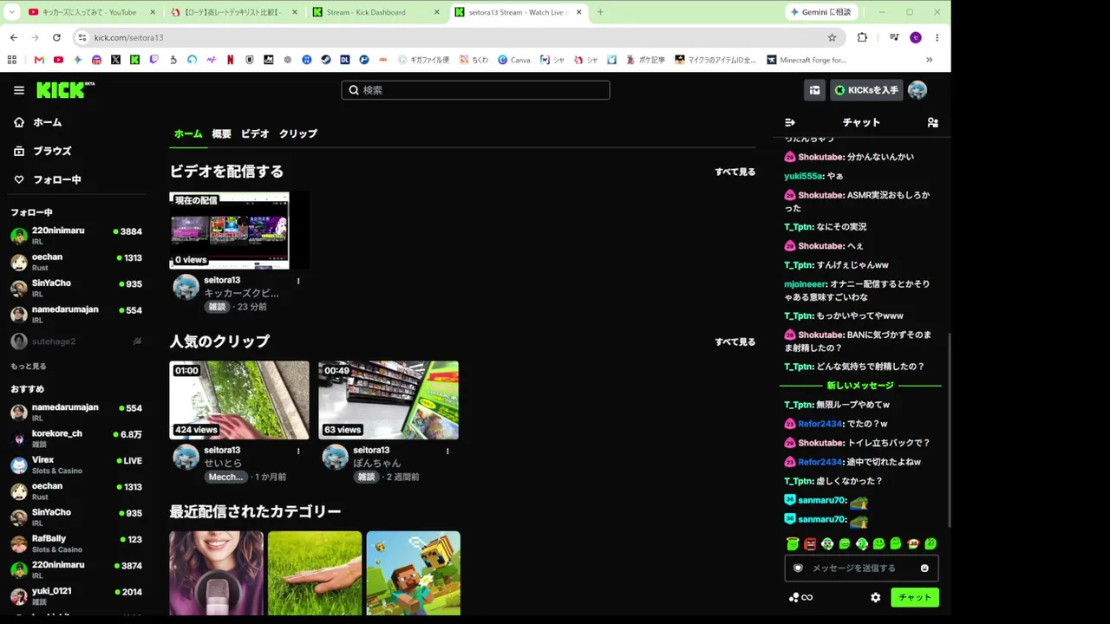Open the Netflix bookmark icon
Image resolution: width=1110 pixels, height=624 pixels.
(x=230, y=60)
